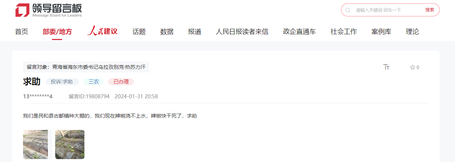
Task: Switch to the 话题 section
Action: pos(139,32)
